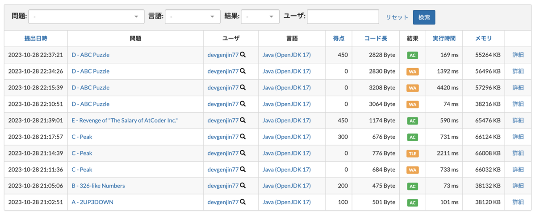Click the ユーザ username input field
This screenshot has height=215, width=536.
(x=343, y=16)
